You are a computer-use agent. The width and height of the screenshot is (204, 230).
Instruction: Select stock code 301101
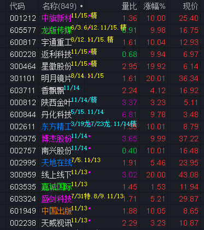click(x=23, y=78)
